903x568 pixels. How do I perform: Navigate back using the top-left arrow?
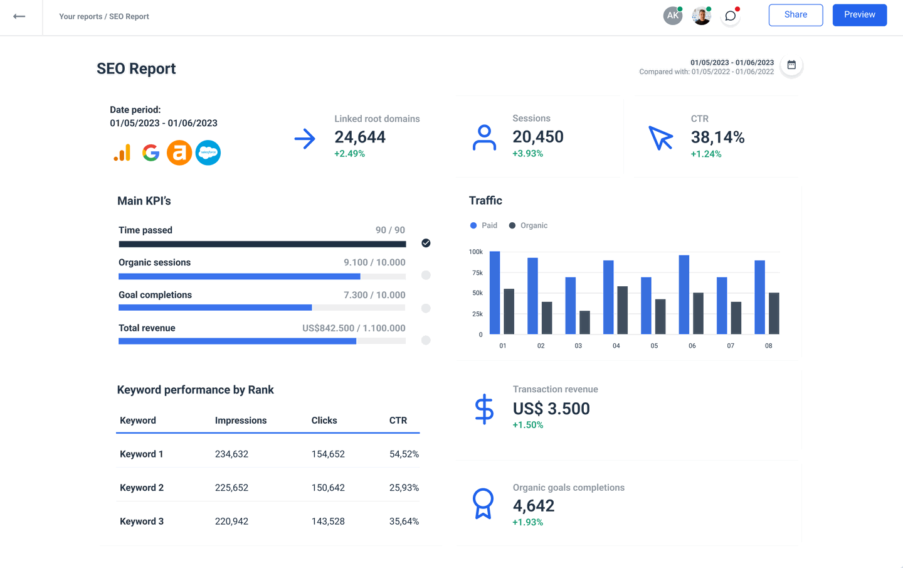(x=21, y=15)
